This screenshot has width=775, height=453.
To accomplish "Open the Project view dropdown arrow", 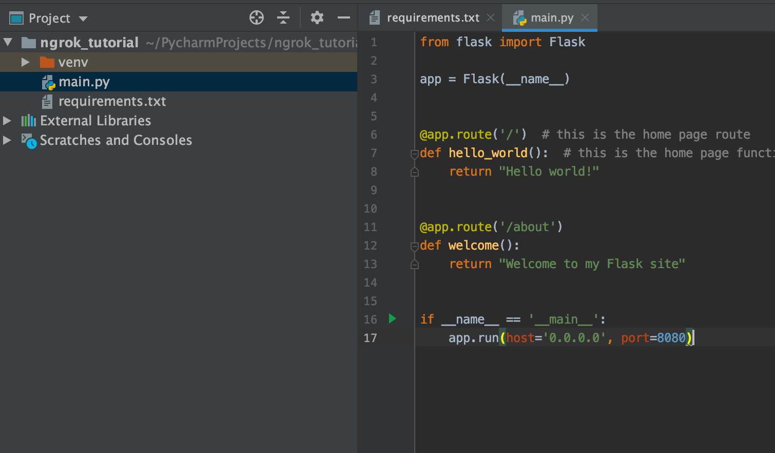I will pos(83,19).
